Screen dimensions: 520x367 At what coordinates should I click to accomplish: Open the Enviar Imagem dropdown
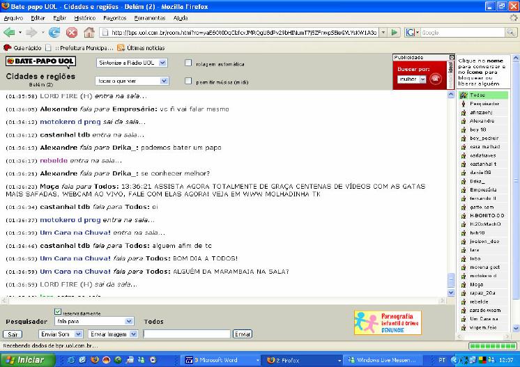[x=113, y=334]
